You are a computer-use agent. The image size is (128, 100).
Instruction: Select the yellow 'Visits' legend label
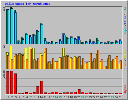(x=125, y=54)
